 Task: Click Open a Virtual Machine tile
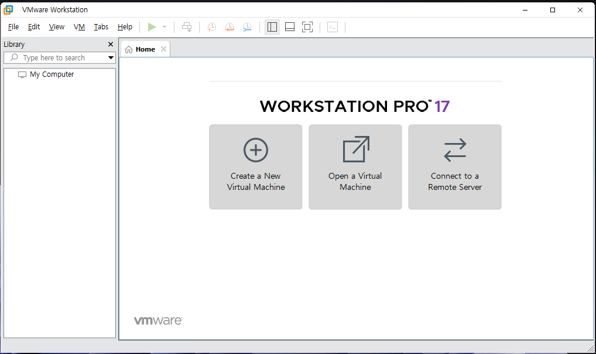[355, 166]
